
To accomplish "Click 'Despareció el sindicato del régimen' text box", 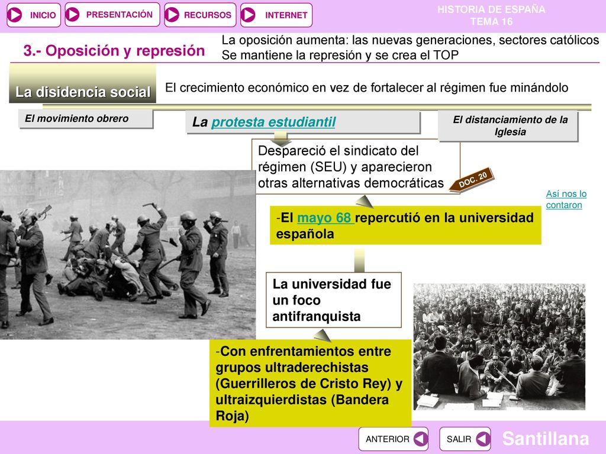I will click(356, 166).
